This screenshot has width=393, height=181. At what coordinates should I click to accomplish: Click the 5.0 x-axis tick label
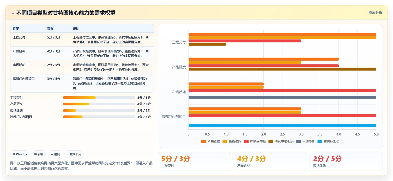click(376, 134)
